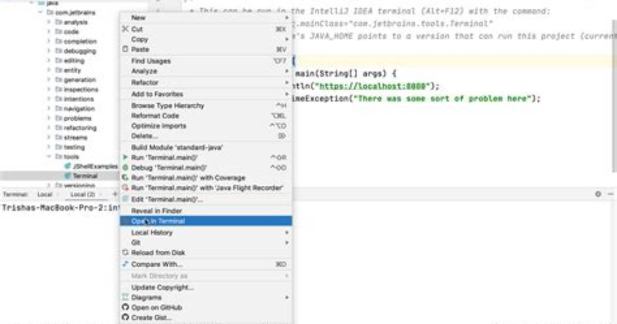
Task: Expand the refactoring package
Action: (x=49, y=127)
